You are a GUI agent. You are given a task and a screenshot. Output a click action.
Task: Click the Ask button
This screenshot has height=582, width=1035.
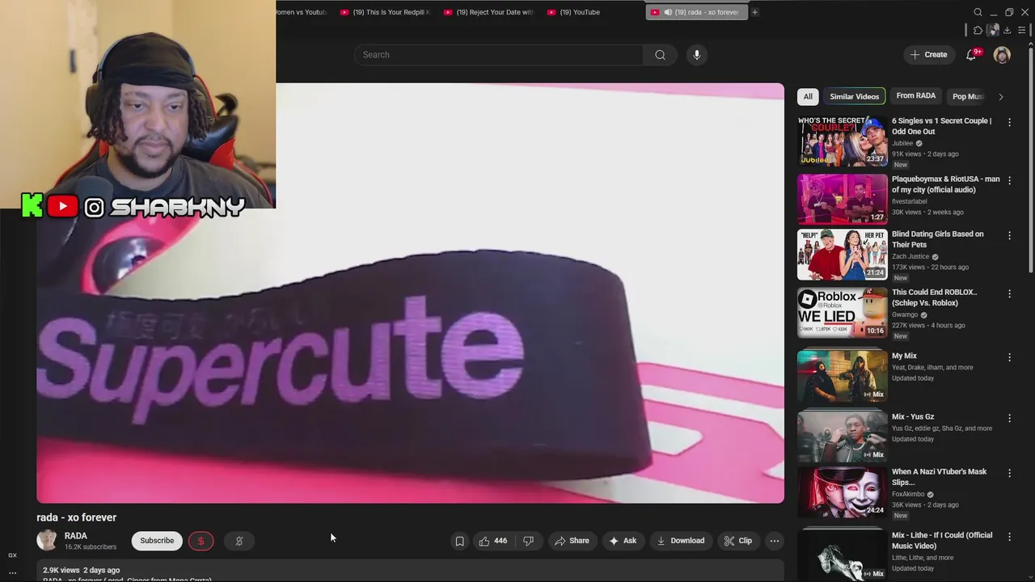pyautogui.click(x=623, y=541)
